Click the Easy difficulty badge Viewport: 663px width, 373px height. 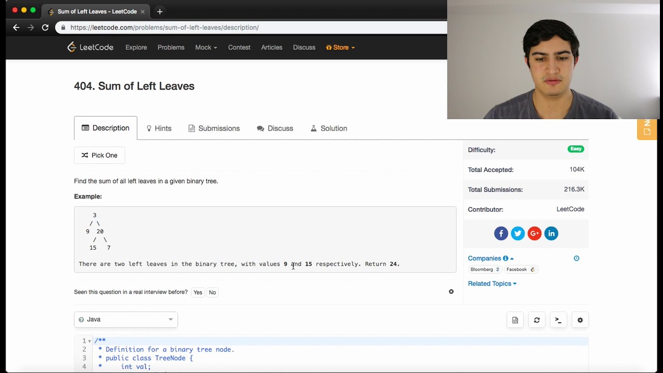pyautogui.click(x=576, y=149)
